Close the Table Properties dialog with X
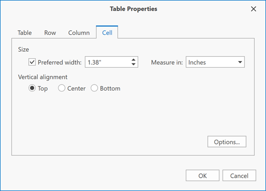 tap(254, 9)
